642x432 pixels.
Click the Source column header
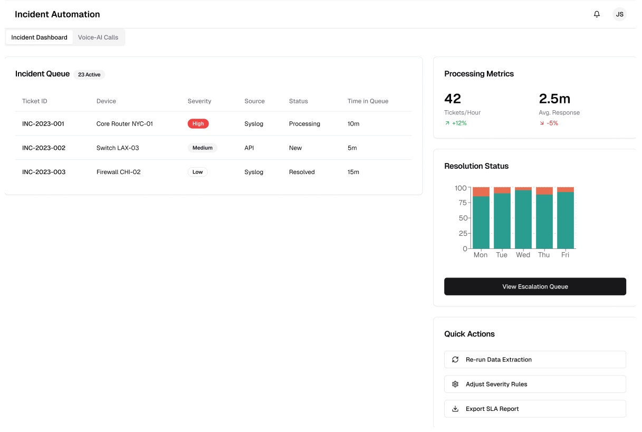click(255, 101)
